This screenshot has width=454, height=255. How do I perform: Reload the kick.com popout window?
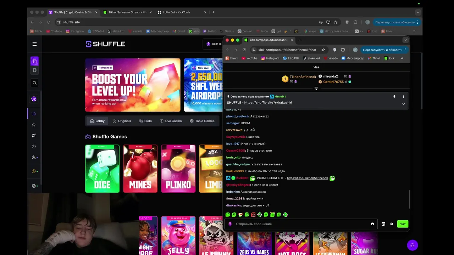244,50
